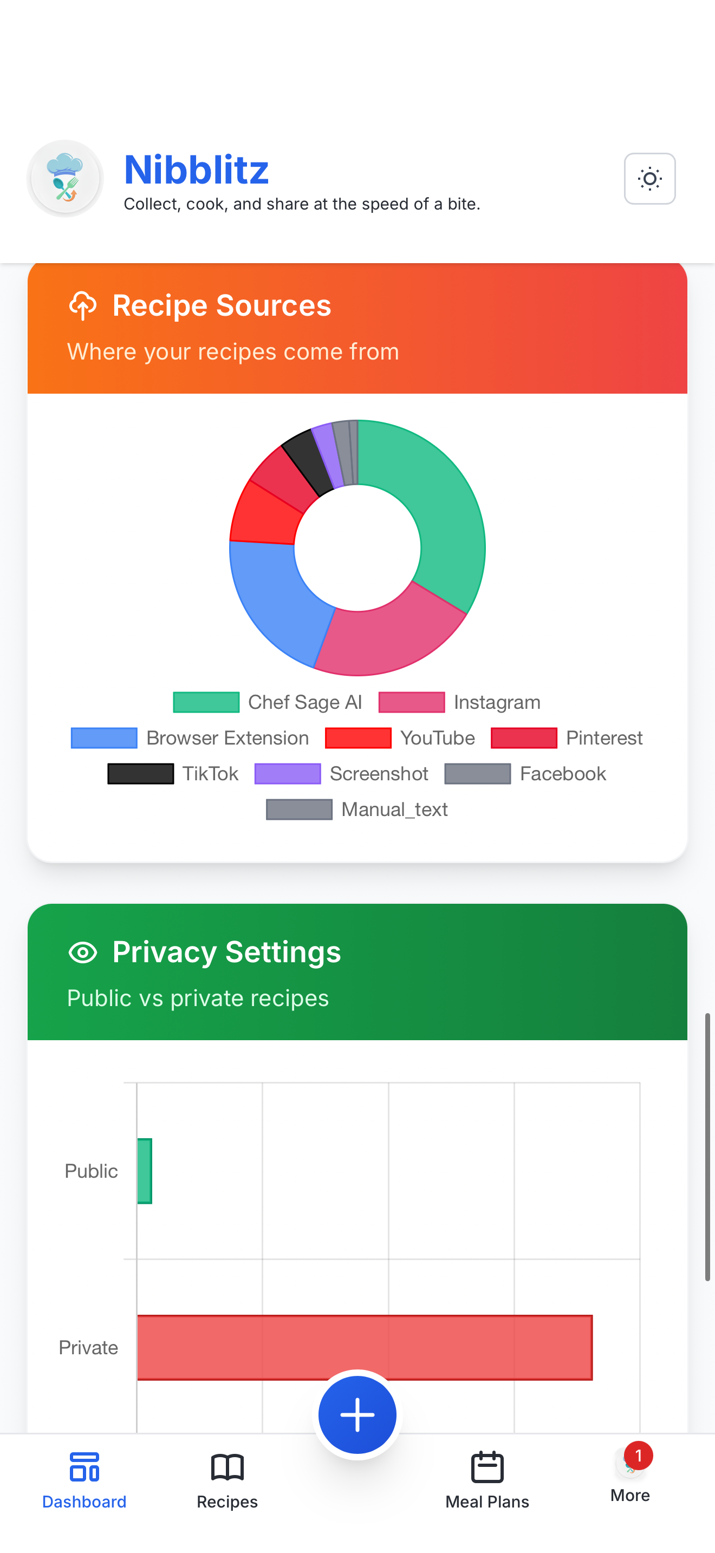The image size is (715, 1553).
Task: Toggle light/dark mode with the sun icon
Action: point(649,179)
